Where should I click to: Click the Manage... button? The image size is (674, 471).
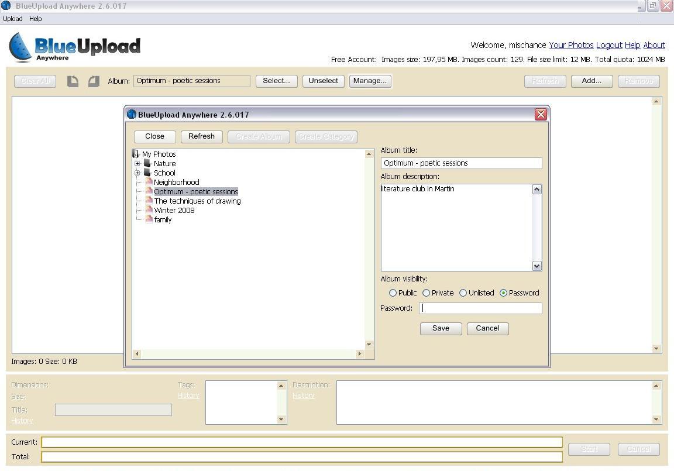tap(370, 81)
